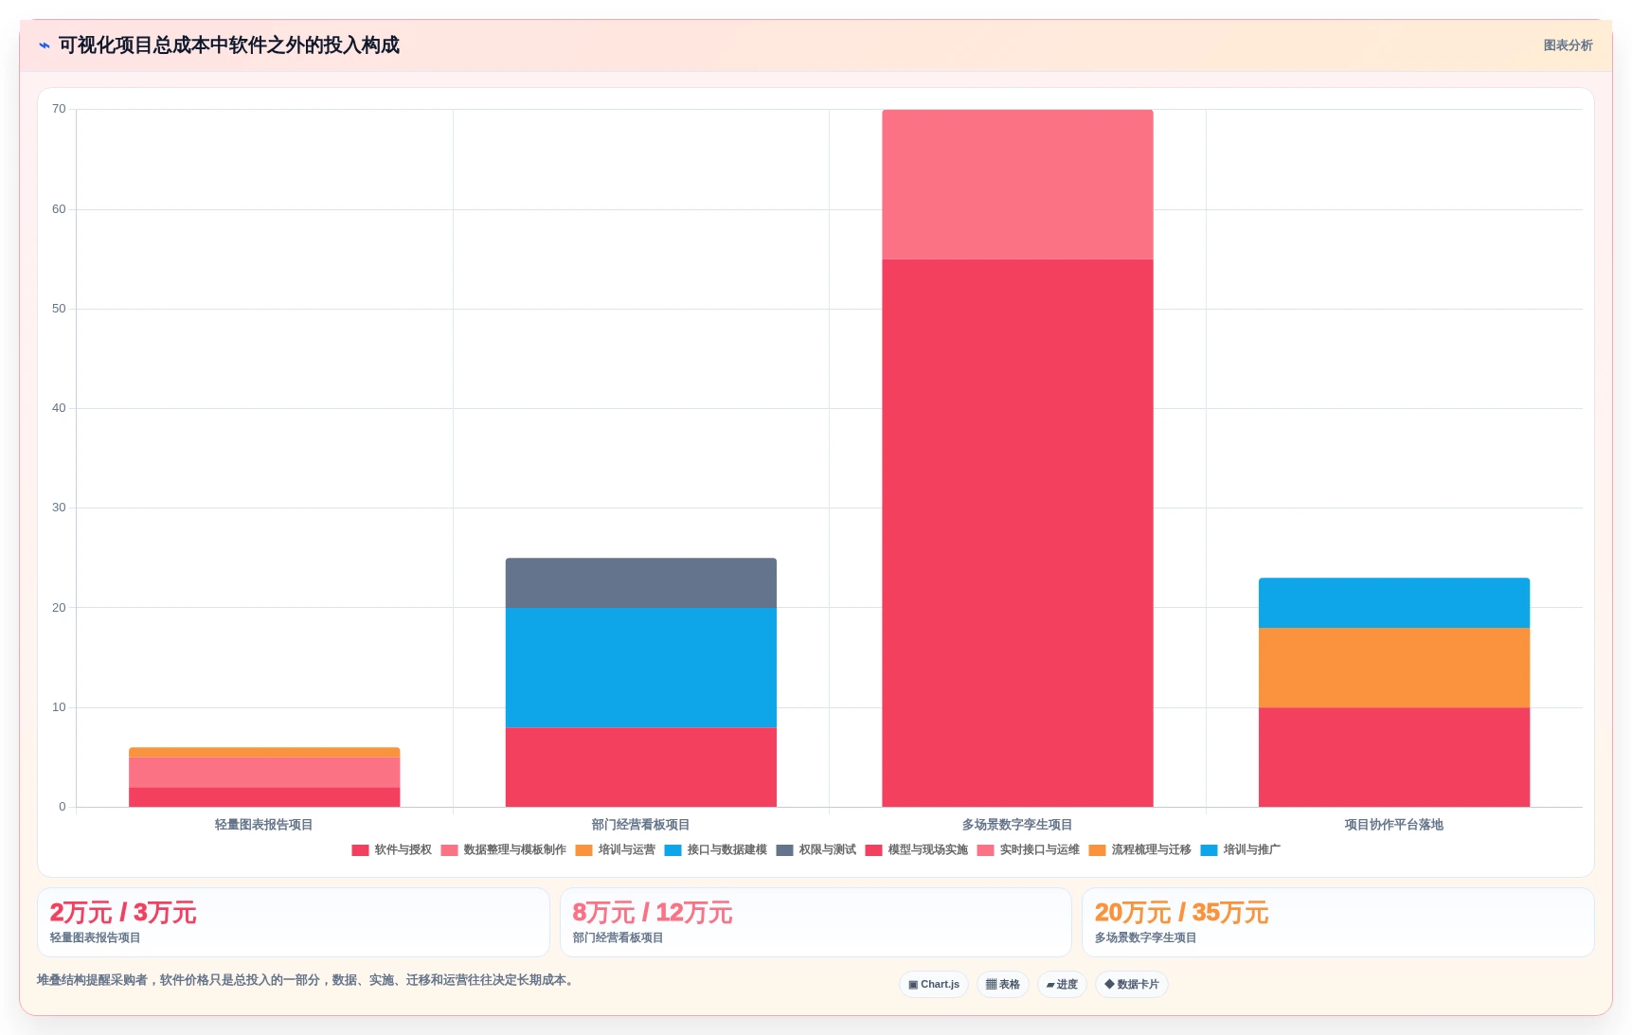Viewport: 1632px width, 1035px height.
Task: Click the chart title 可视化项目总成本中软件之外的投入构成
Action: pos(229,45)
